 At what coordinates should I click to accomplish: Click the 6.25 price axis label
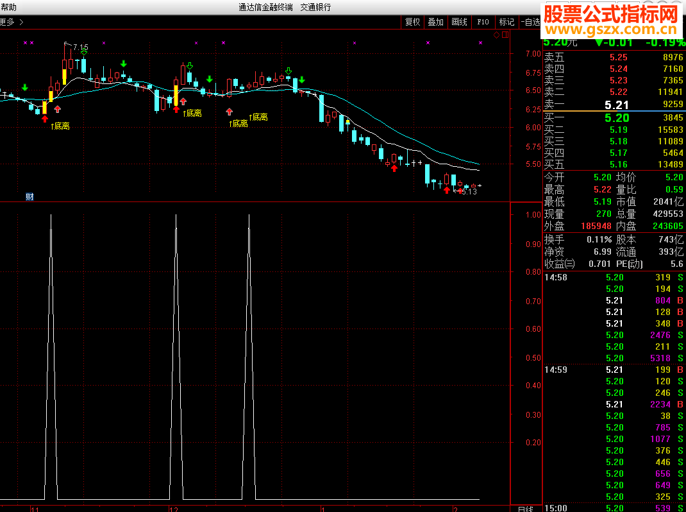[x=533, y=109]
